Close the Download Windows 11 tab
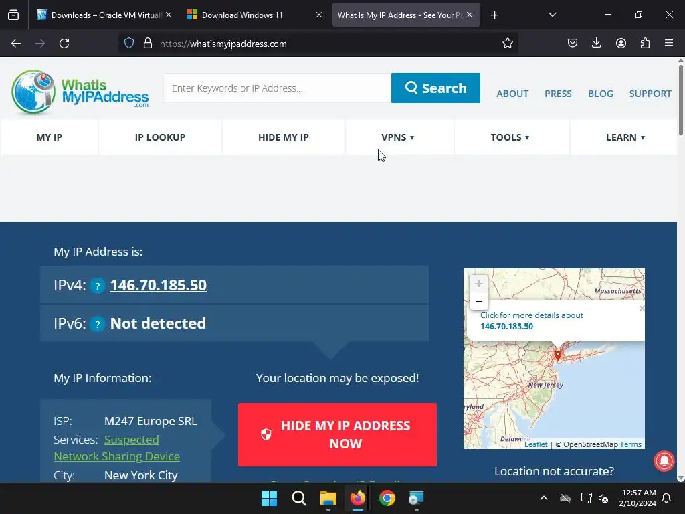Viewport: 685px width, 514px height. [x=319, y=15]
